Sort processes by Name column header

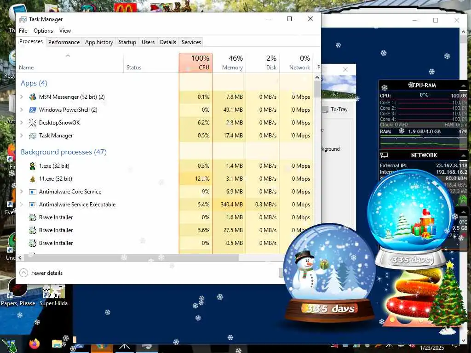70,63
